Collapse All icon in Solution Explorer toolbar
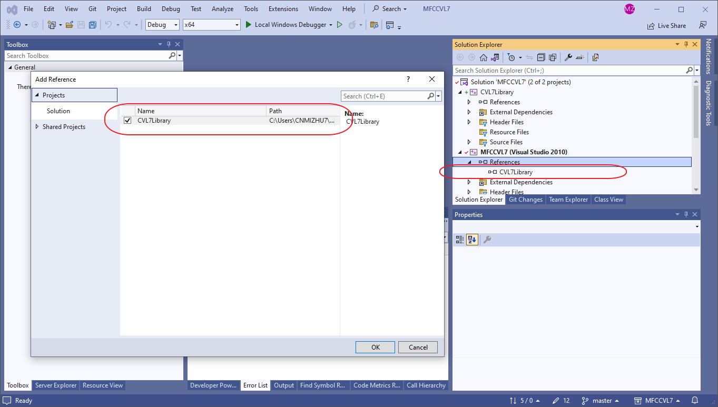 click(541, 57)
